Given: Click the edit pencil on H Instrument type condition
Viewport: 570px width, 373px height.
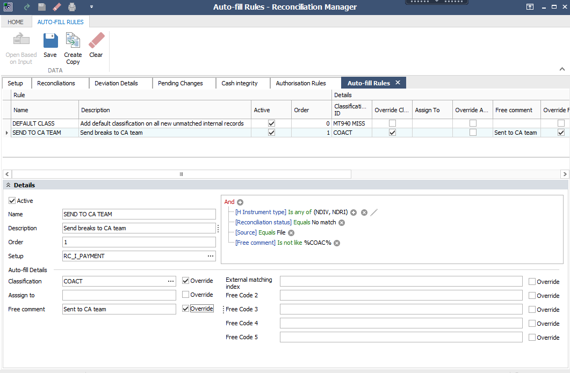Looking at the screenshot, I should (374, 213).
